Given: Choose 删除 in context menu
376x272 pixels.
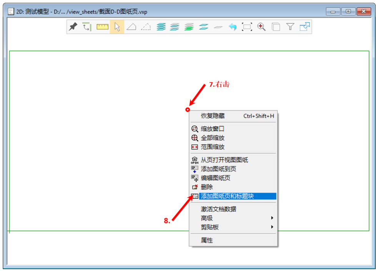Looking at the screenshot, I should [233, 187].
